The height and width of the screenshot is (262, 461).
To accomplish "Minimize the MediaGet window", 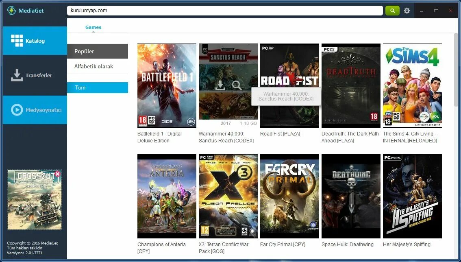I will (x=422, y=11).
